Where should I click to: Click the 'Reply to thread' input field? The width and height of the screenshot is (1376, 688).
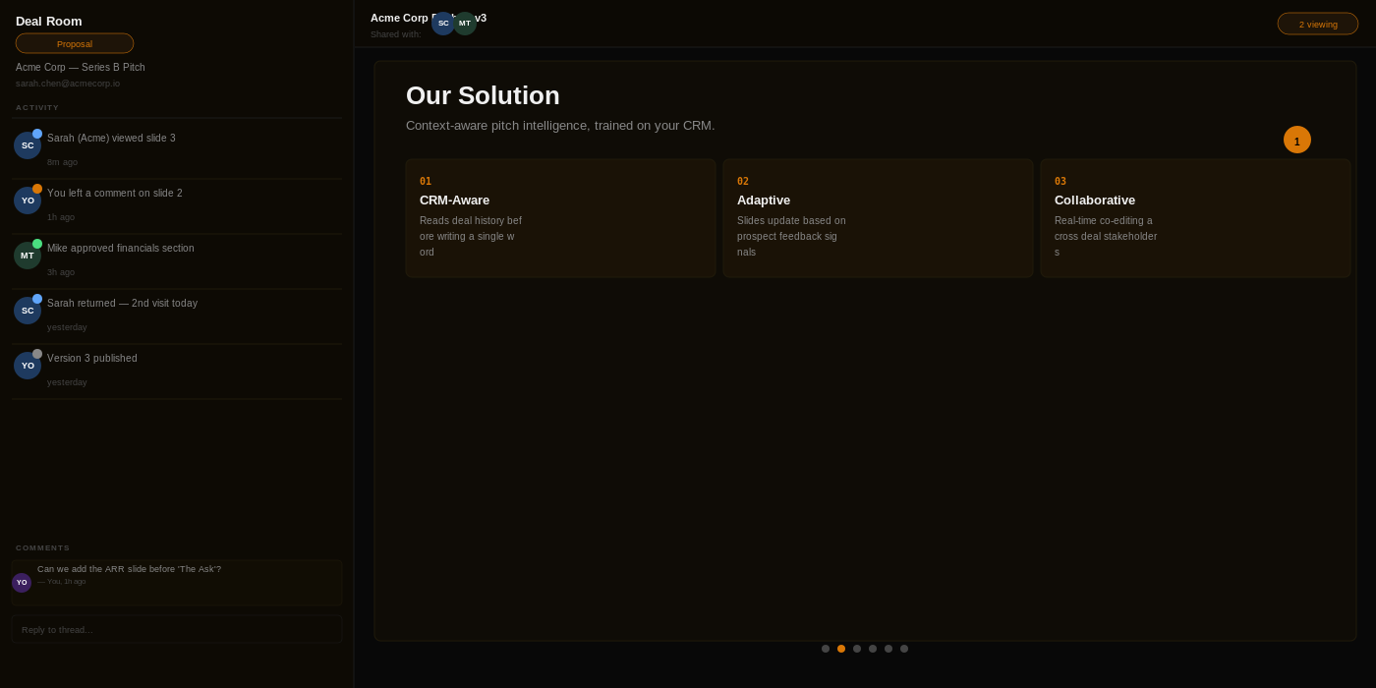coord(177,629)
